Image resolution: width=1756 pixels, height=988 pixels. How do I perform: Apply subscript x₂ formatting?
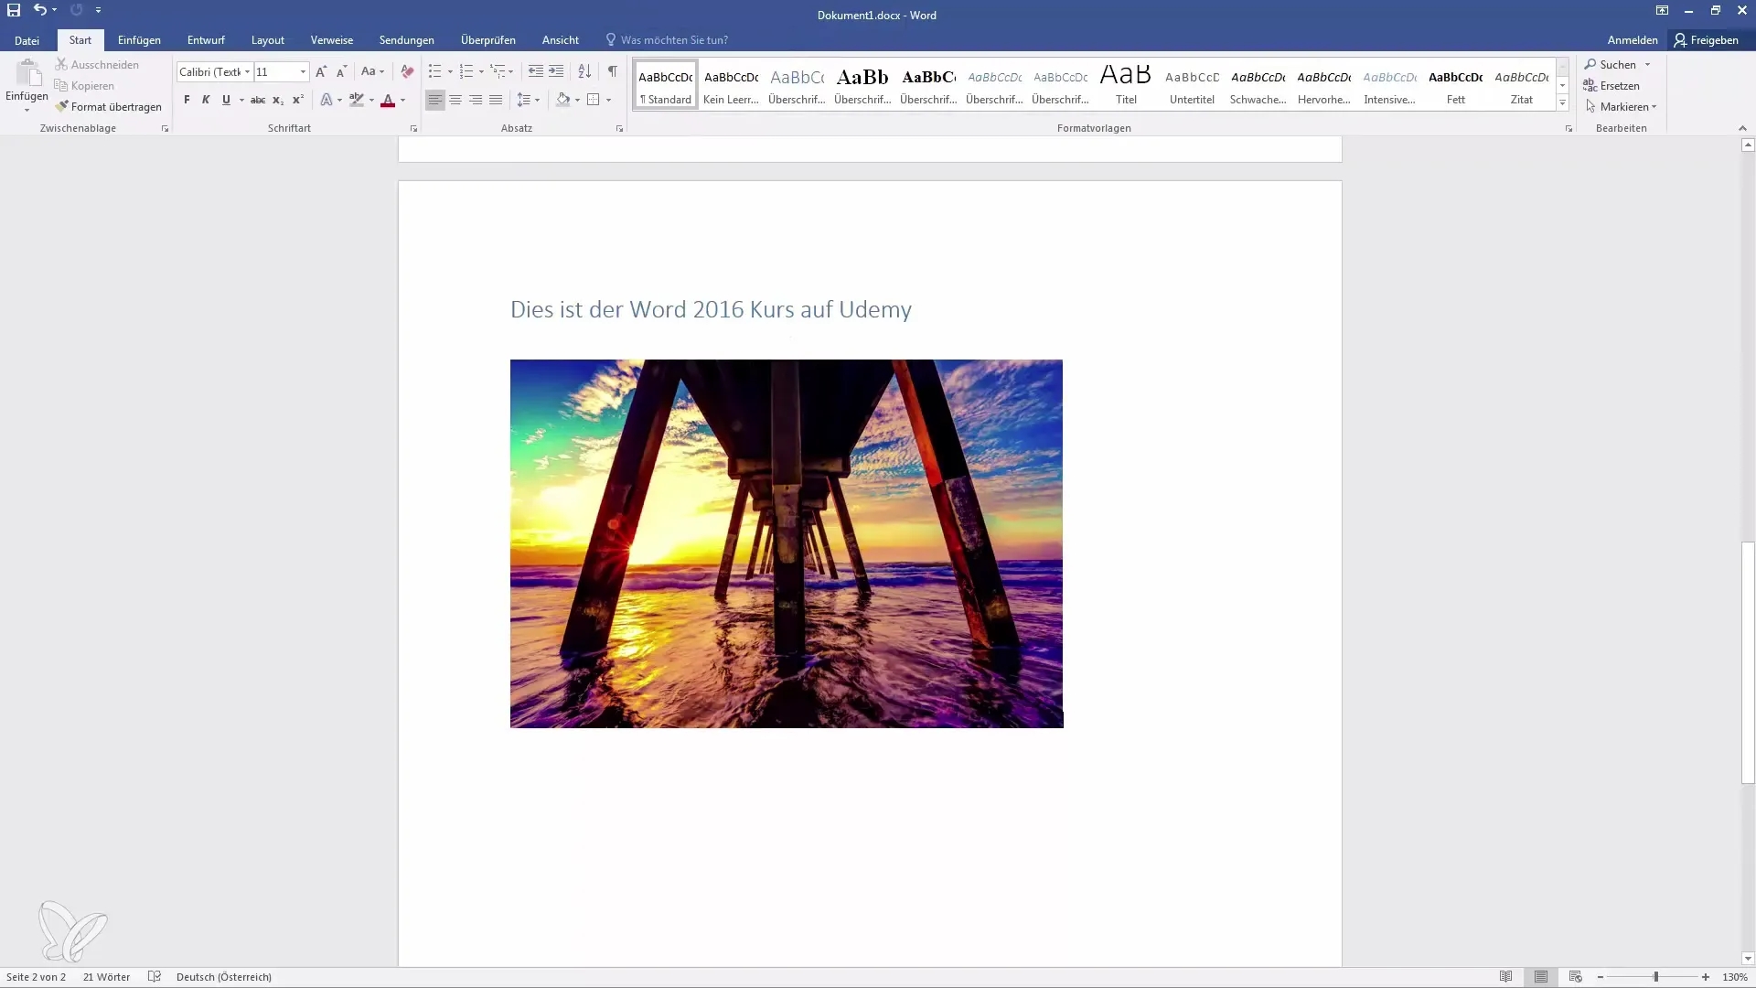coord(278,100)
